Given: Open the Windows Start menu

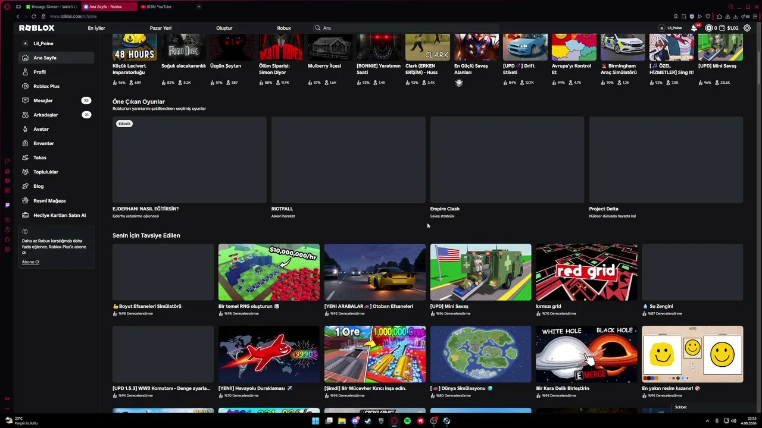Looking at the screenshot, I should [x=316, y=421].
